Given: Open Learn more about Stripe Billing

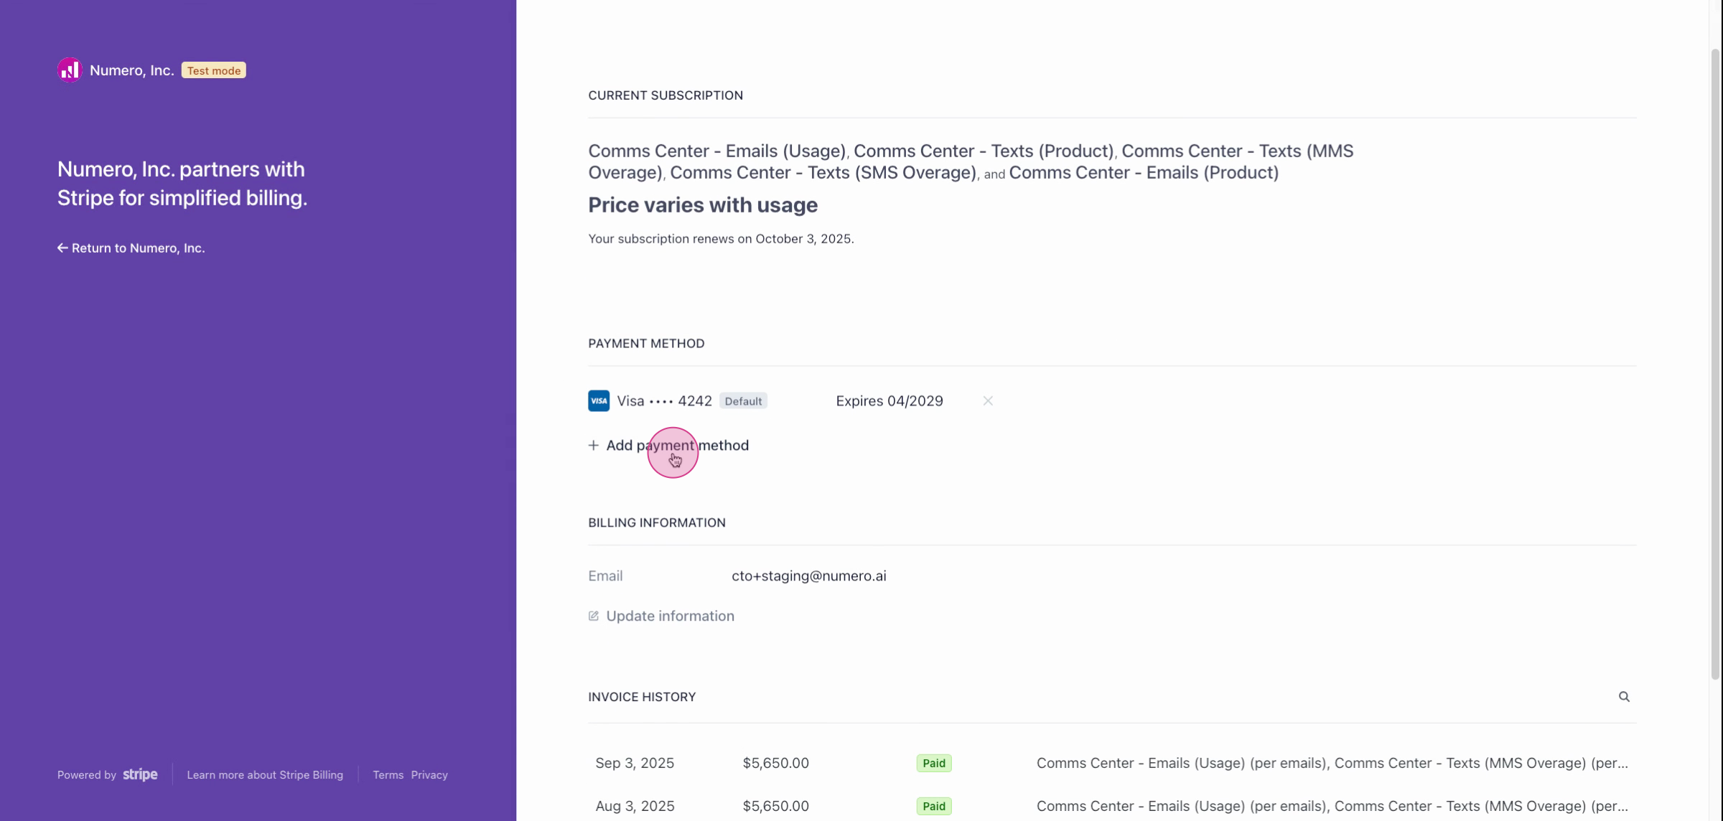Looking at the screenshot, I should coord(265,775).
